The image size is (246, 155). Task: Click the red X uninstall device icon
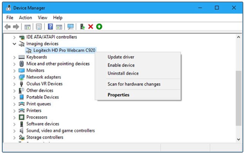[x=90, y=27]
